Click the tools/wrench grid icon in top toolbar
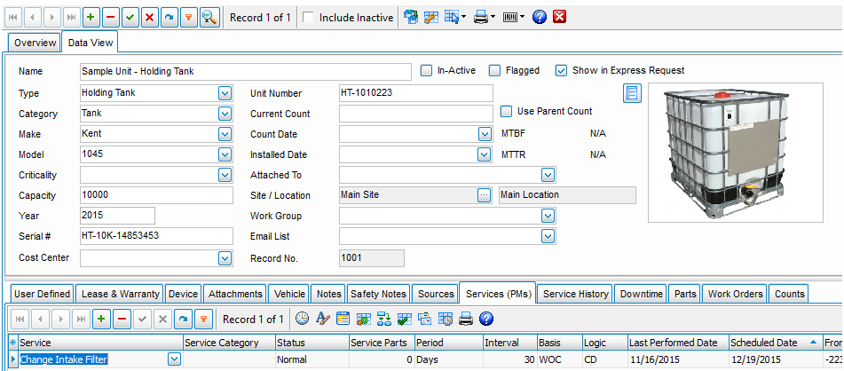The width and height of the screenshot is (844, 371). (x=431, y=18)
